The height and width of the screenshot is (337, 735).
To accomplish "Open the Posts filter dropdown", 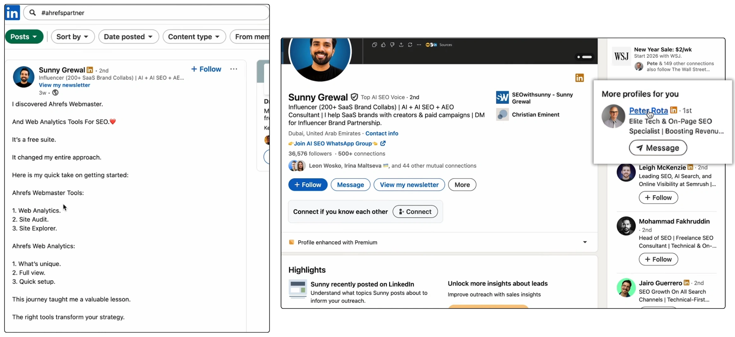I will [24, 37].
